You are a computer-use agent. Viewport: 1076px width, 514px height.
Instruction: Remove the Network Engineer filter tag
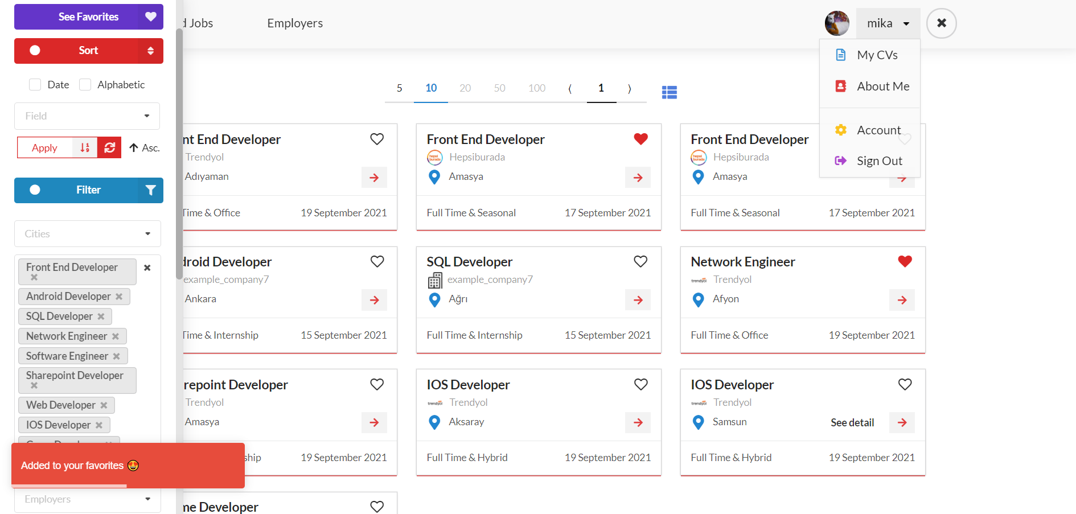tap(116, 336)
